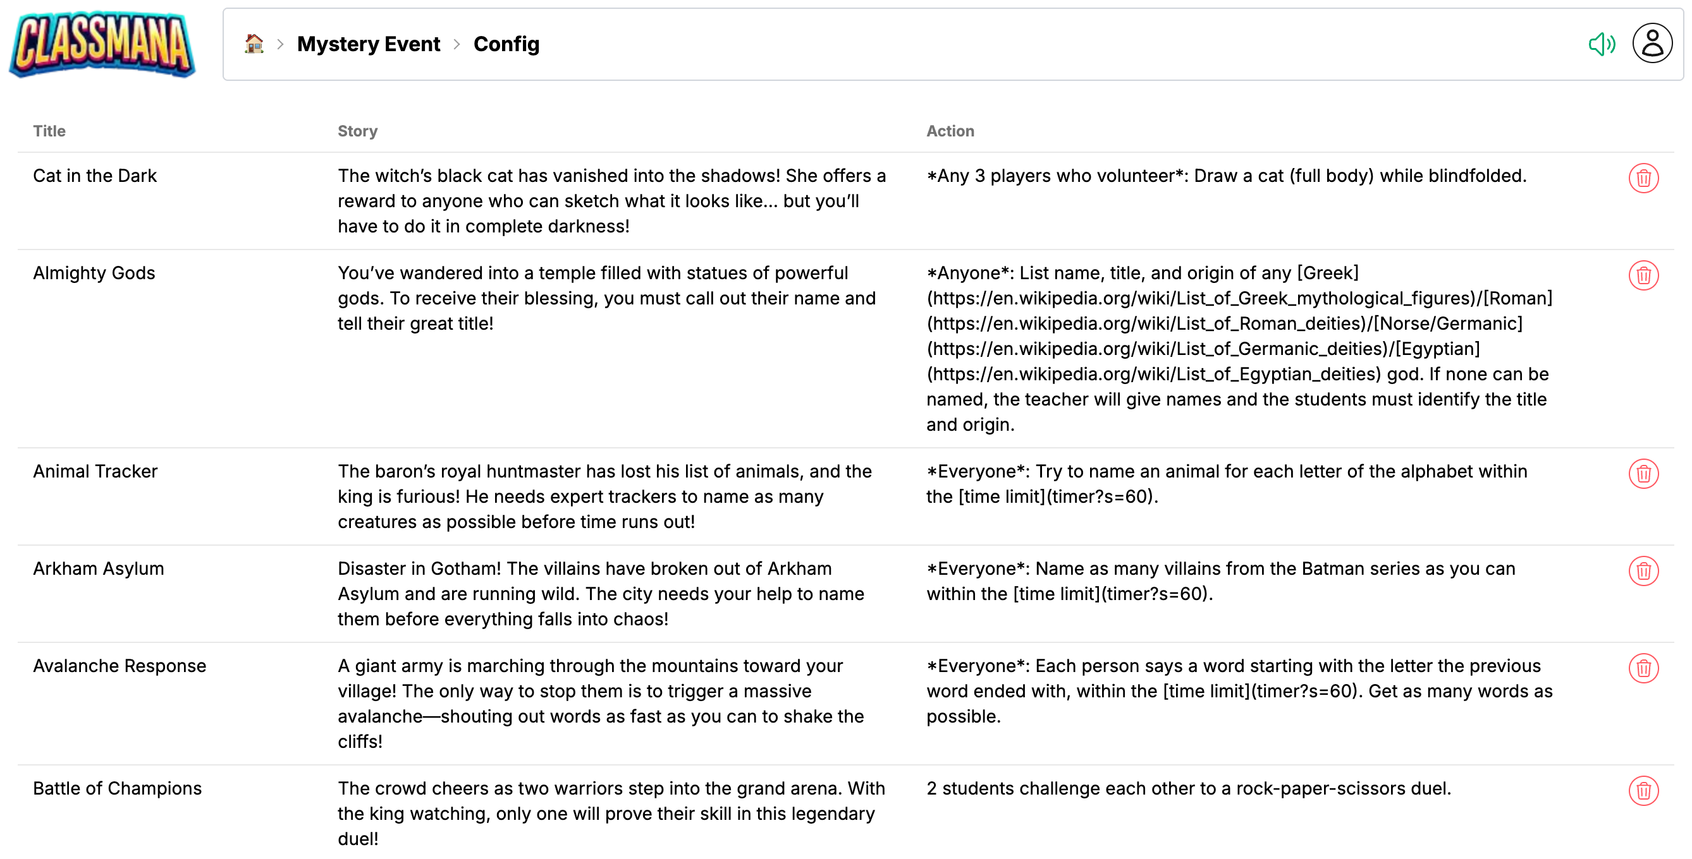Delete the Almighty Gods event

tap(1643, 275)
